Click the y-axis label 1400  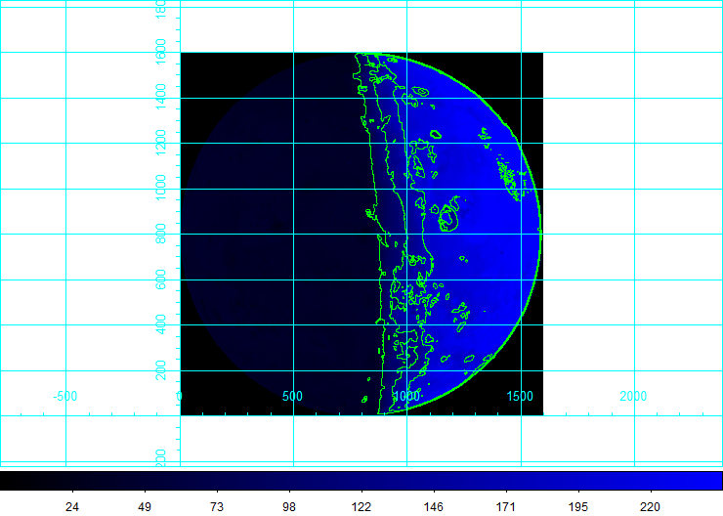click(162, 98)
